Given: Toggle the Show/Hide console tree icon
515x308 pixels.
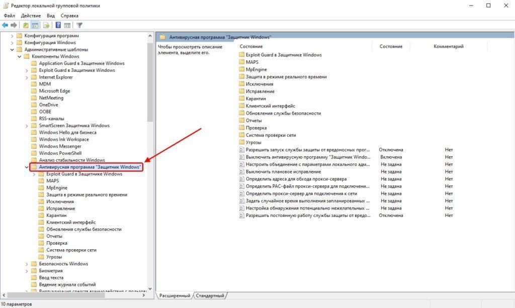Looking at the screenshot, I should pyautogui.click(x=35, y=25).
